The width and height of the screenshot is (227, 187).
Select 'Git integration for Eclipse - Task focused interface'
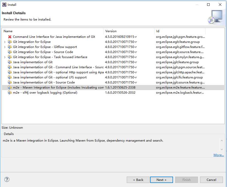click(x=50, y=57)
